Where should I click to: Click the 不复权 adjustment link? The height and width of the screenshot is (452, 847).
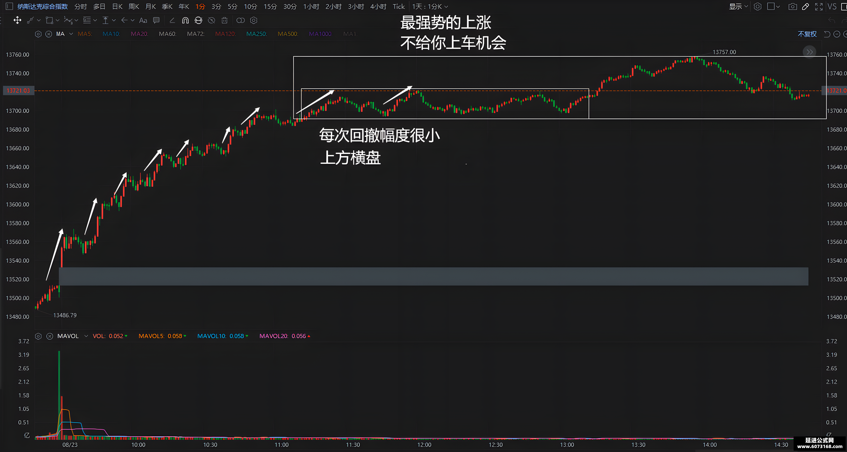807,34
